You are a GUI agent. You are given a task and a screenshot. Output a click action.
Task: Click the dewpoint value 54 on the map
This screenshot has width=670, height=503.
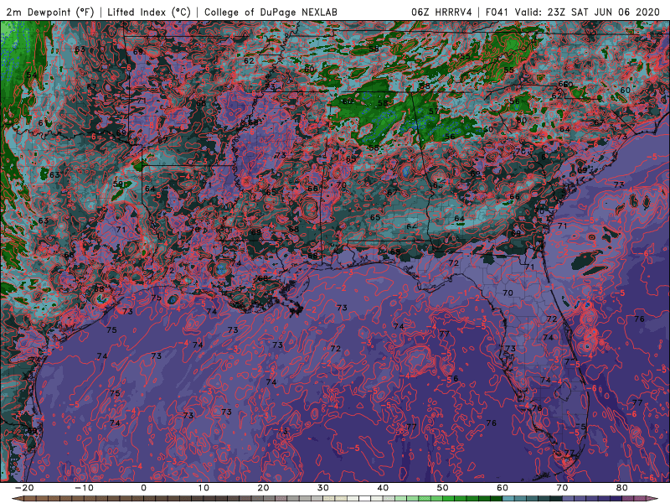[31, 75]
